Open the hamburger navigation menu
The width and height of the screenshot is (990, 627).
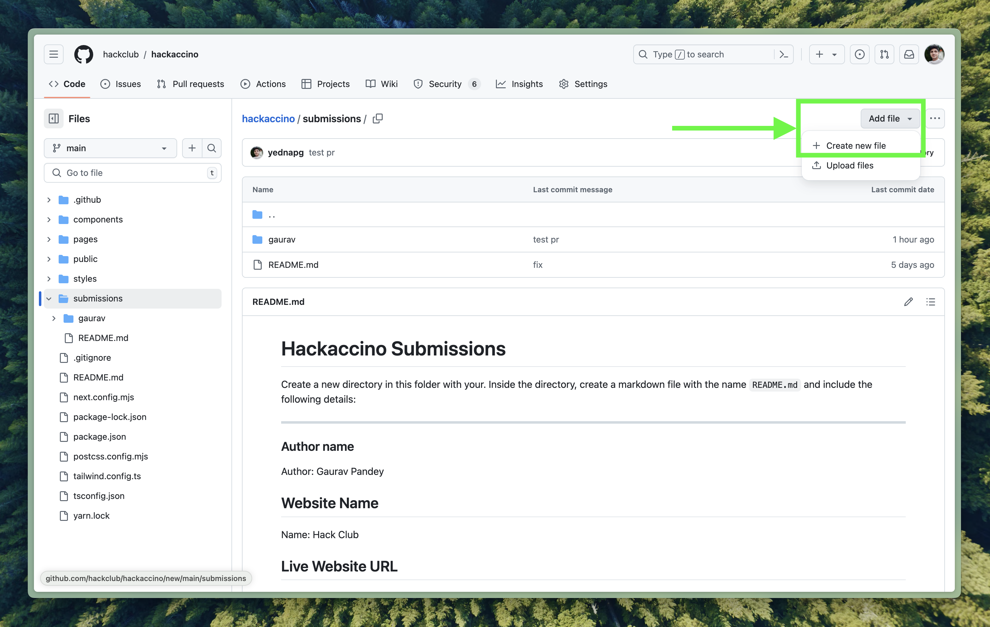click(53, 54)
